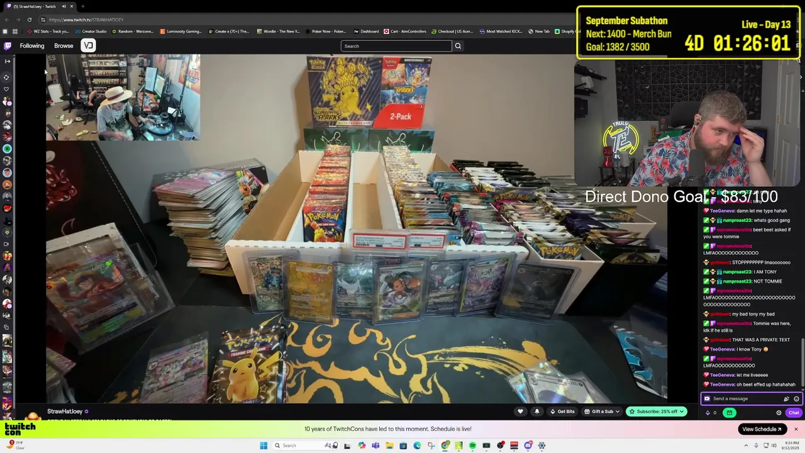The height and width of the screenshot is (453, 805).
Task: Mute the tab via speaker icon
Action: (63, 6)
